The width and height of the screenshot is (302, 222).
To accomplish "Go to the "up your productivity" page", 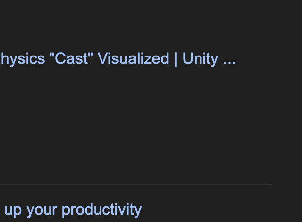I will click(72, 210).
